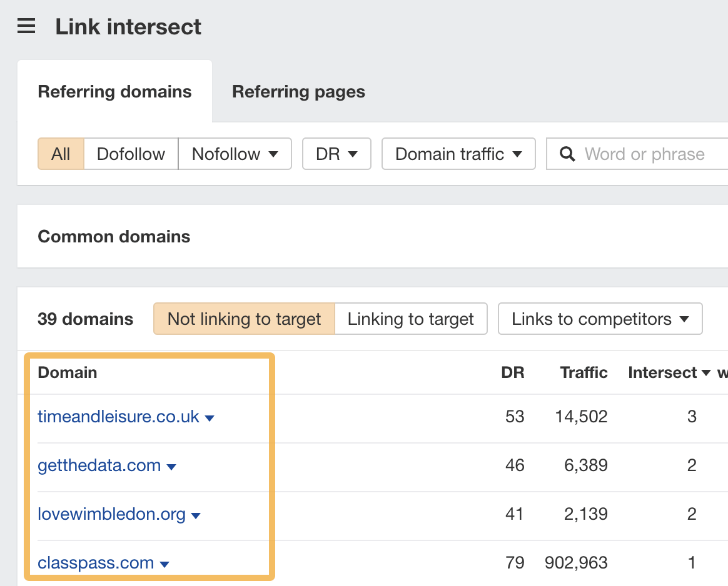
Task: Open the caret next to classpass.com
Action: pyautogui.click(x=164, y=564)
